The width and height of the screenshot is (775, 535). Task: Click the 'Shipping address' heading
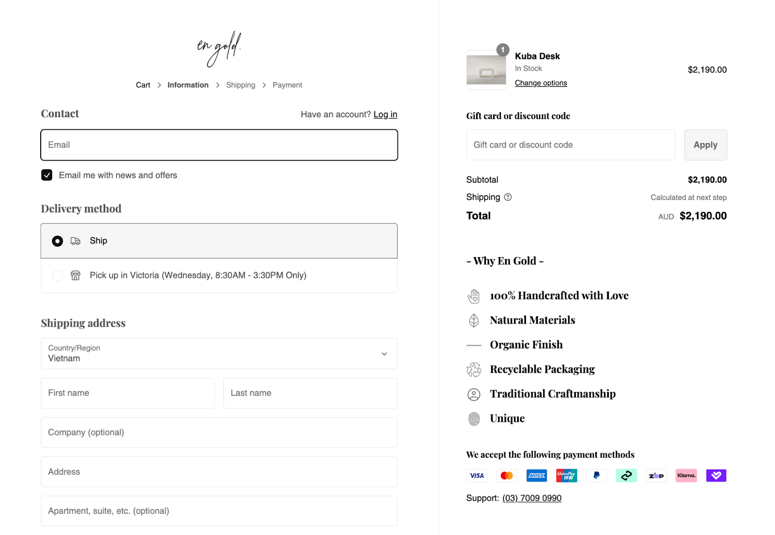click(x=83, y=323)
